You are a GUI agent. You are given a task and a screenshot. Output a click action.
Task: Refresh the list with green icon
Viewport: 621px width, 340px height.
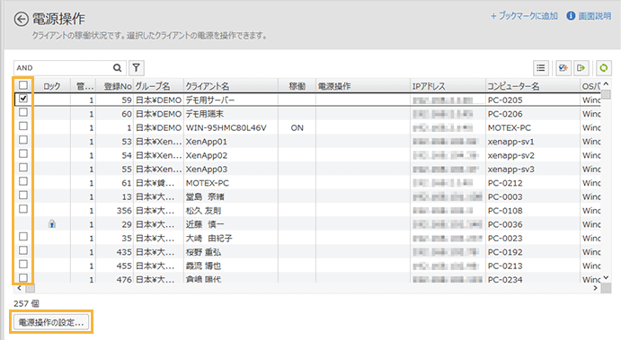click(x=604, y=68)
